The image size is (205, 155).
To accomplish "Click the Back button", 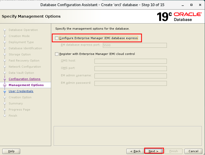I will 135,151.
